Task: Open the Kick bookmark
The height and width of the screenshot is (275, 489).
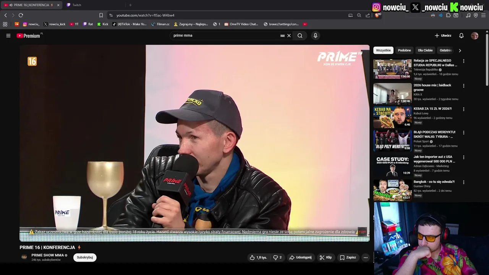Action: pos(103,24)
